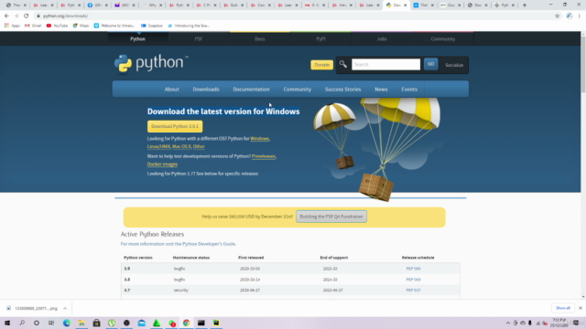This screenshot has width=586, height=329.
Task: Follow the Docker images link
Action: [162, 164]
